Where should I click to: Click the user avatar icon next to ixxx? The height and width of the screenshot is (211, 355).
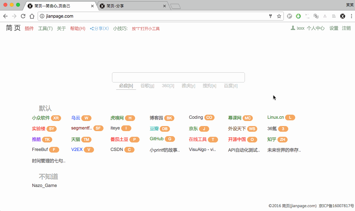(293, 28)
